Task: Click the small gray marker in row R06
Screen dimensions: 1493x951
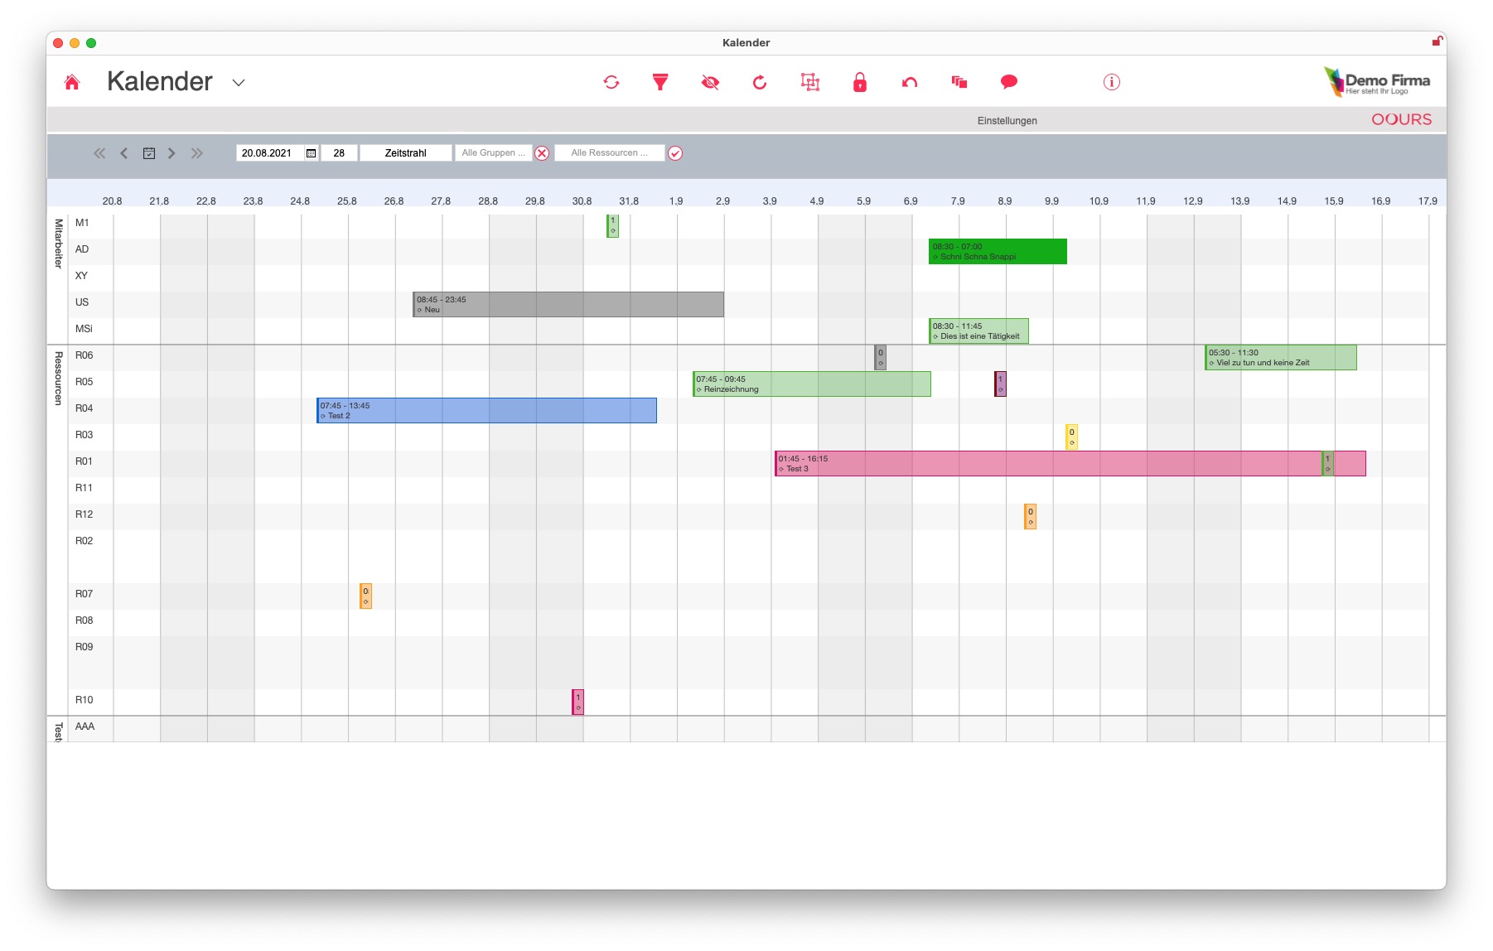Action: [881, 358]
